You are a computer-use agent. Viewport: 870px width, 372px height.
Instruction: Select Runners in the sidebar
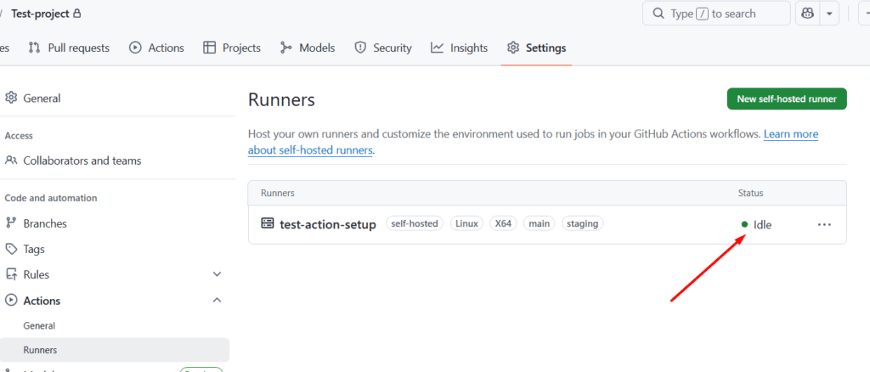coord(115,351)
